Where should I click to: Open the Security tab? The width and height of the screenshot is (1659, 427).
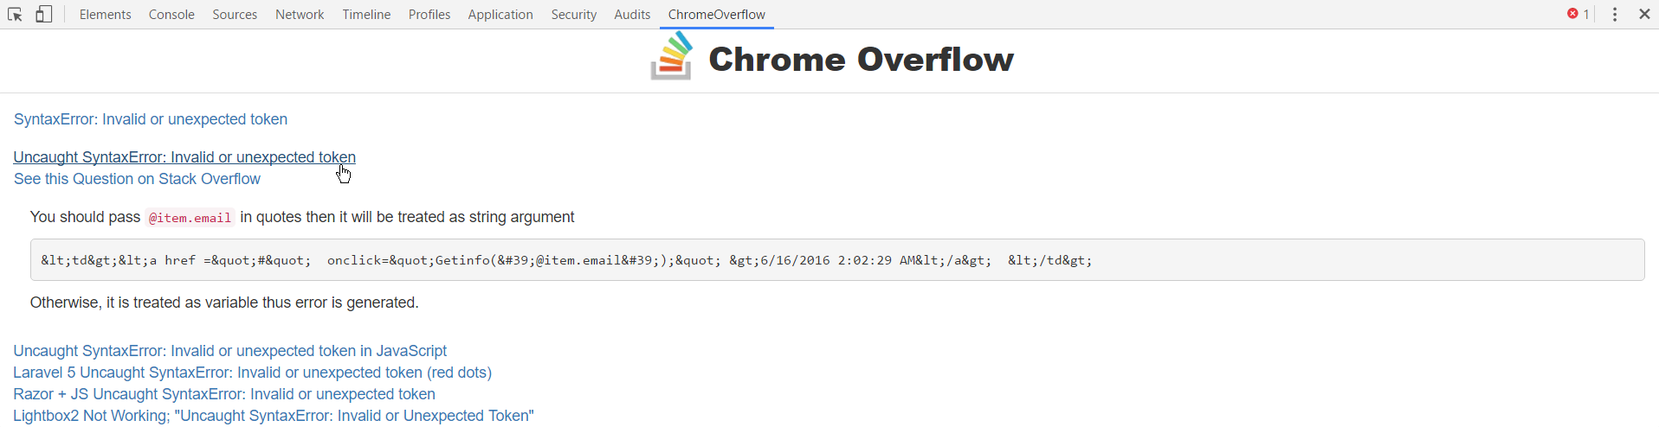click(x=574, y=15)
